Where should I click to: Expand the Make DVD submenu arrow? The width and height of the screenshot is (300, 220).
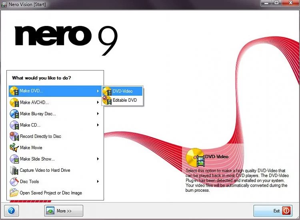[98, 91]
